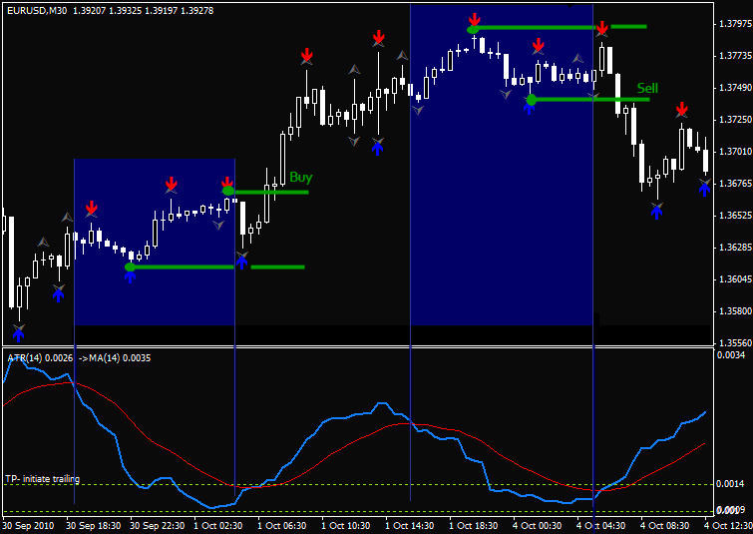Click the 1.36765 price axis label
The image size is (753, 534).
734,184
